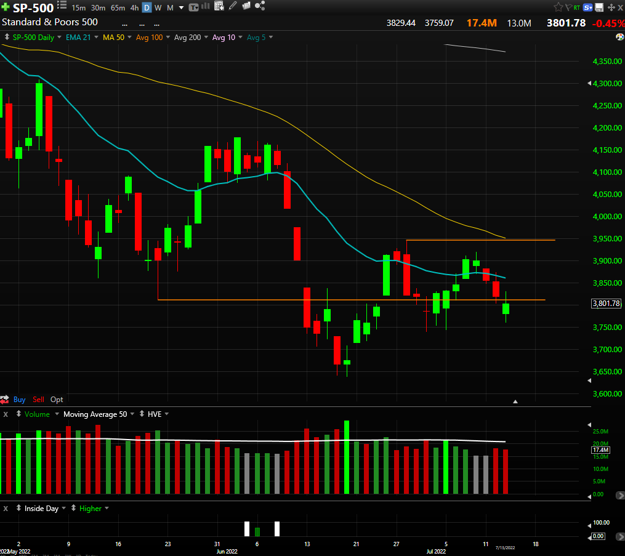Click the share chart icon
The height and width of the screenshot is (556, 625).
coord(260,6)
